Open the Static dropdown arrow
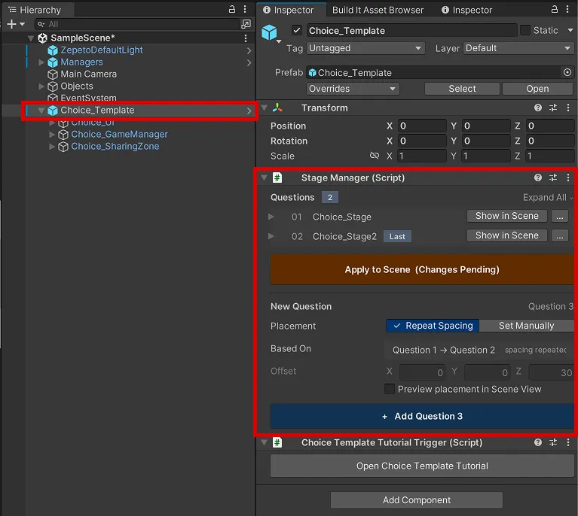Image resolution: width=578 pixels, height=516 pixels. tap(570, 30)
